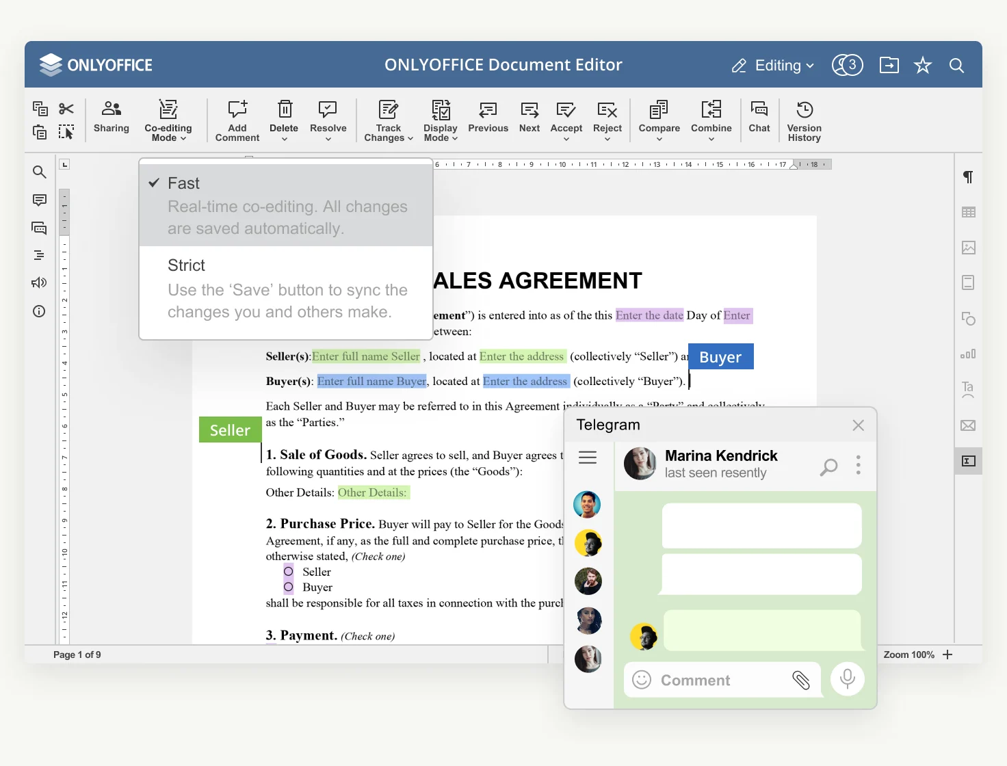Record a voice message with microphone button
Image resolution: width=1007 pixels, height=766 pixels.
click(x=848, y=679)
